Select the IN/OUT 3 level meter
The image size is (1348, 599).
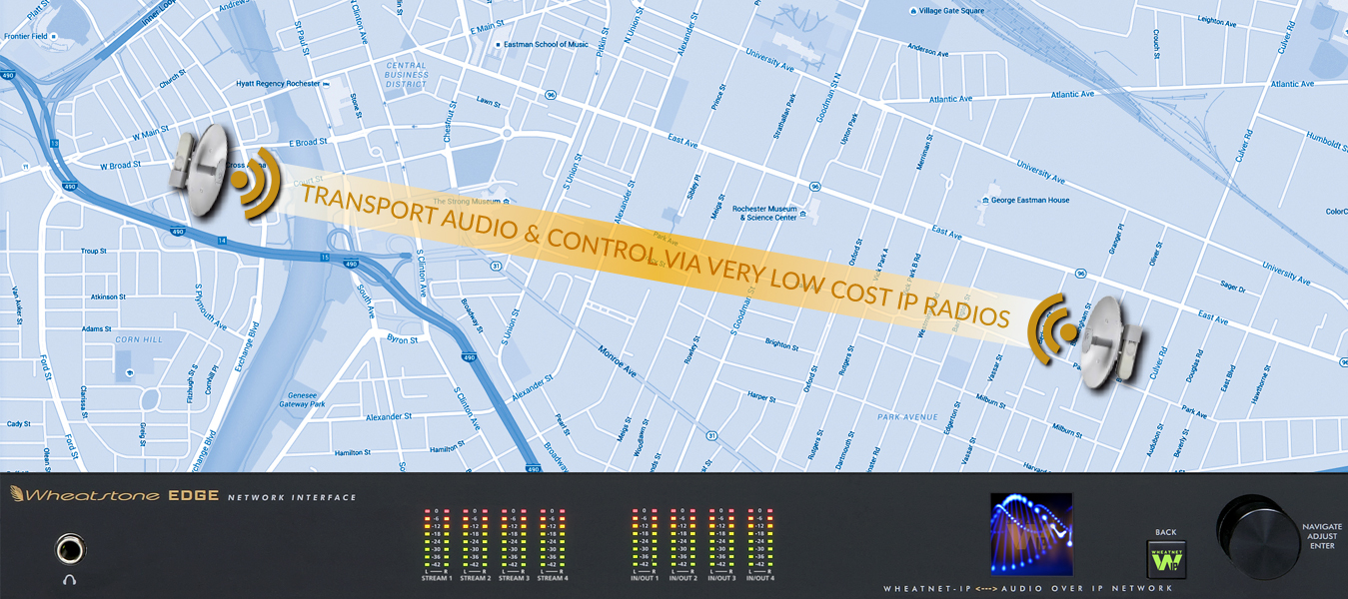pos(720,544)
